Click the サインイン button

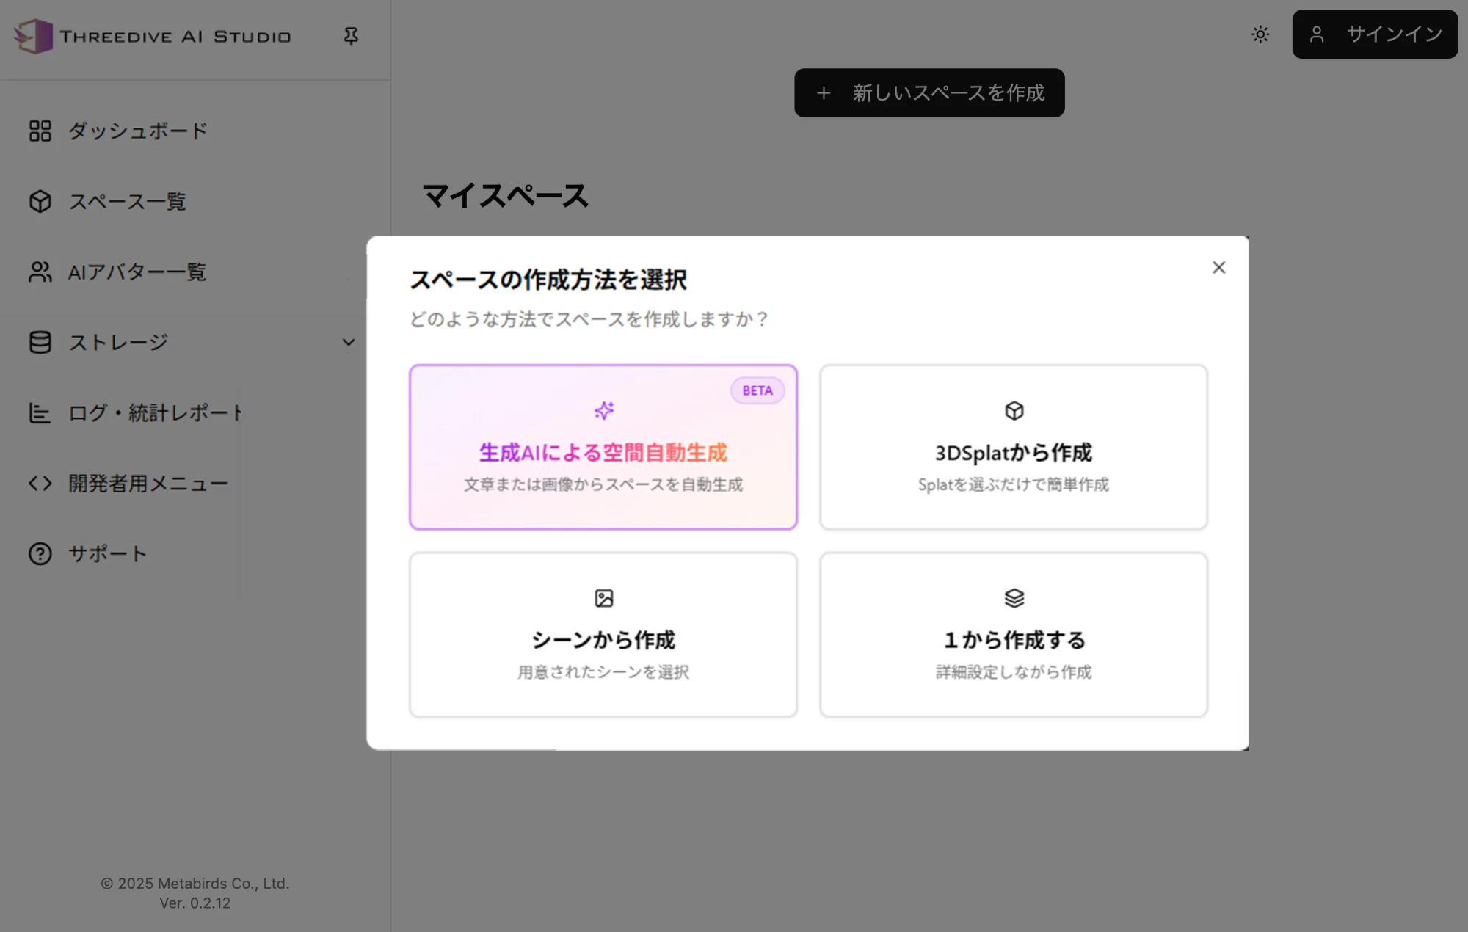[x=1375, y=34]
